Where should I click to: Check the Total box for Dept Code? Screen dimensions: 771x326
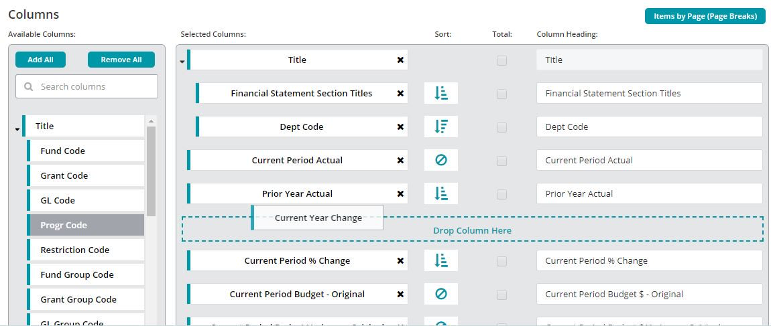(x=501, y=127)
